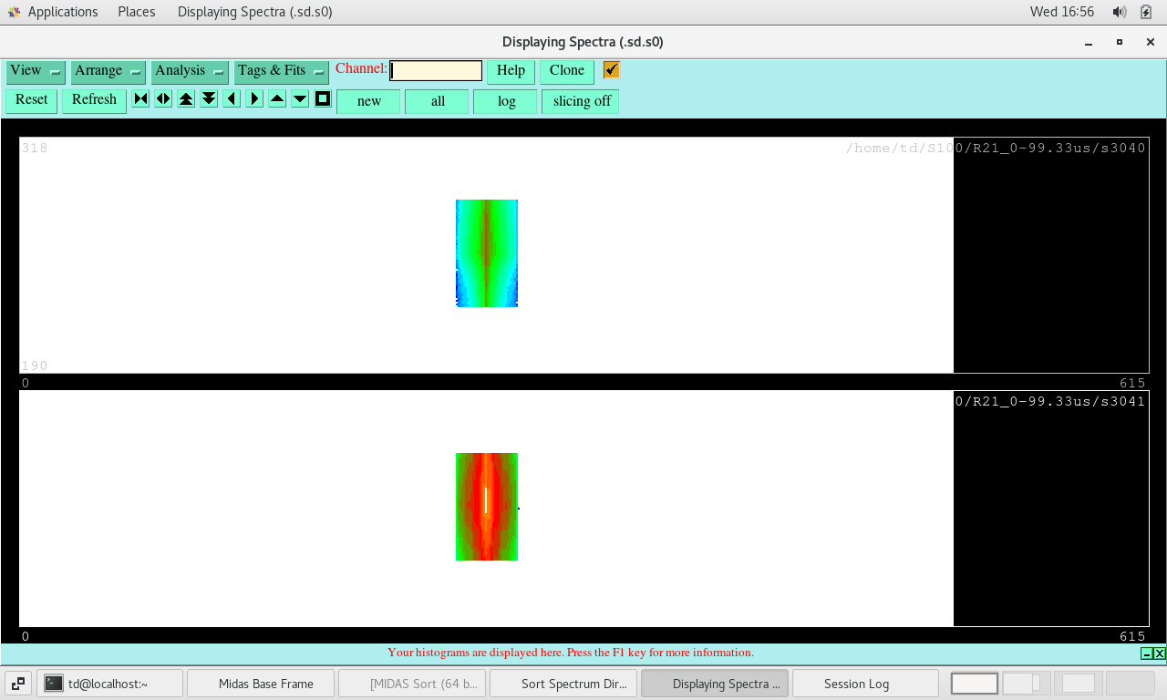Viewport: 1167px width, 700px height.
Task: Click the volume speaker icon in top bar
Action: 1120,12
